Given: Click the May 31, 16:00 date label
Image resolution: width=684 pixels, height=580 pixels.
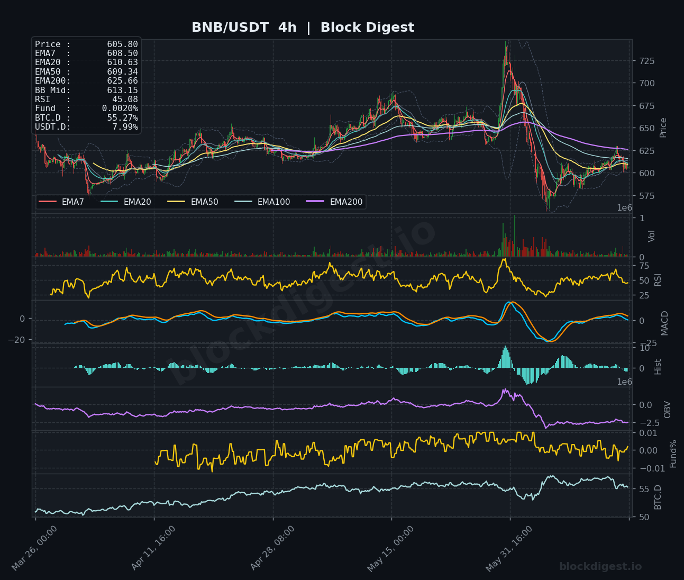Looking at the screenshot, I should (509, 548).
